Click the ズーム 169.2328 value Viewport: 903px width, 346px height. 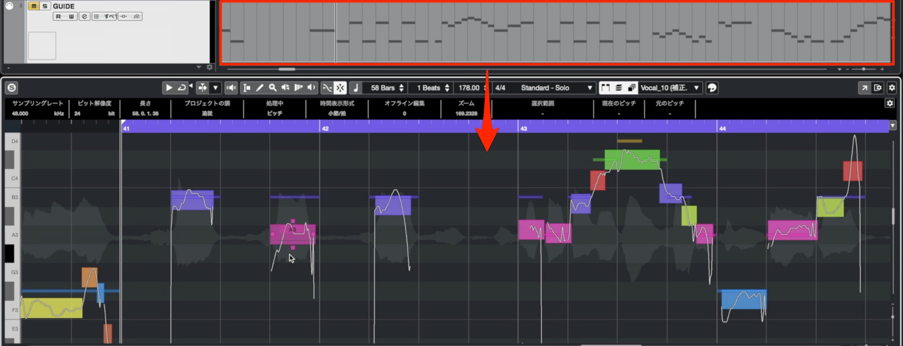click(x=466, y=113)
